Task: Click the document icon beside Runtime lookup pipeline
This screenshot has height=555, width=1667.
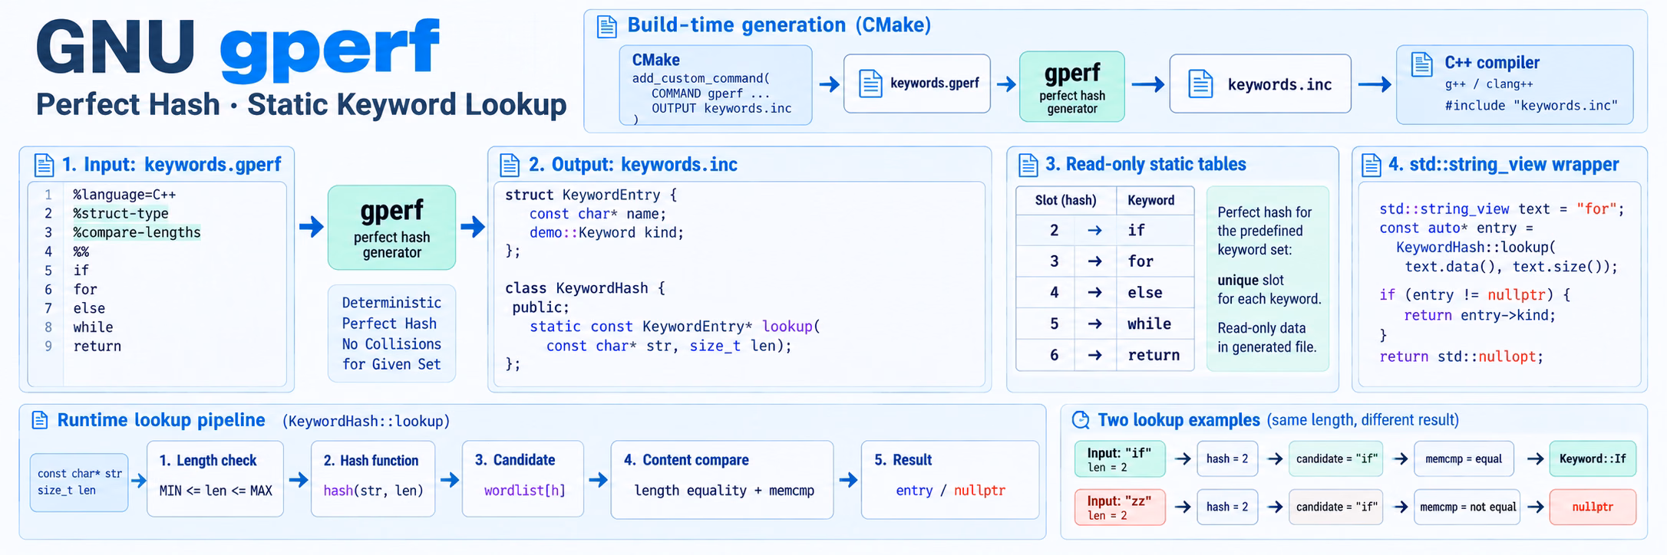Action: point(39,420)
